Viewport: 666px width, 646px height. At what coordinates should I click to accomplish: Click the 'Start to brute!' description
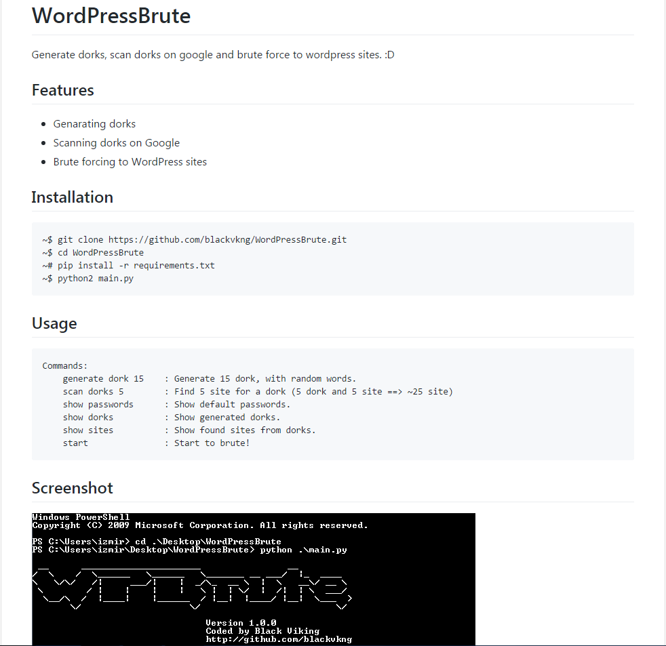point(212,443)
